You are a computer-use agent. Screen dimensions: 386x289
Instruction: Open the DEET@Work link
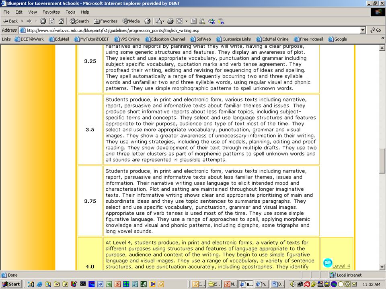29,39
